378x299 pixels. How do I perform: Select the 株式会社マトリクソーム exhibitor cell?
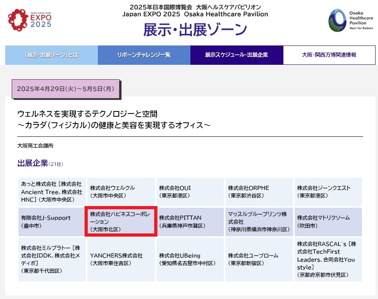[x=328, y=222]
